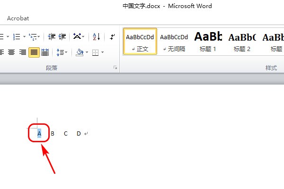Open the shading color dropdown arrow
Image resolution: width=284 pixels, height=189 pixels.
coord(87,52)
